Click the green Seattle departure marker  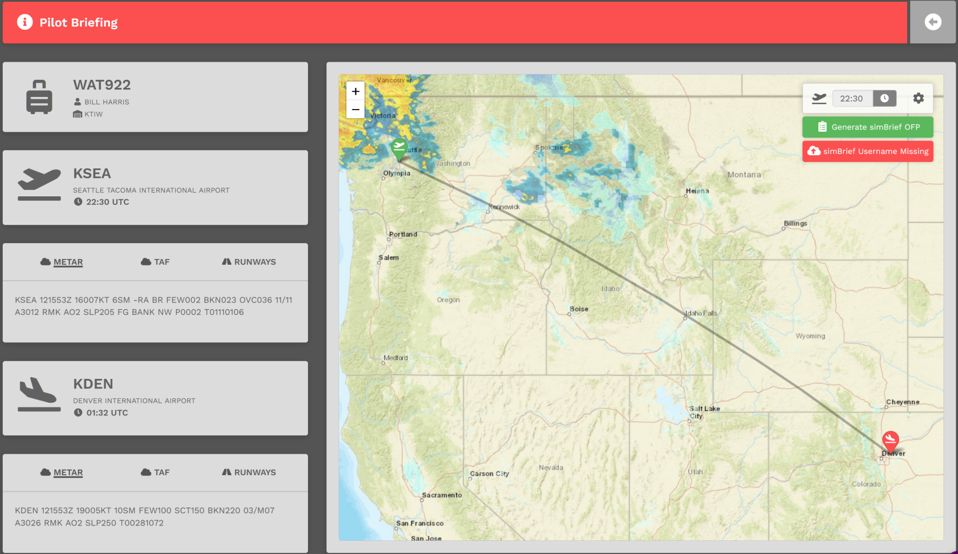click(399, 149)
